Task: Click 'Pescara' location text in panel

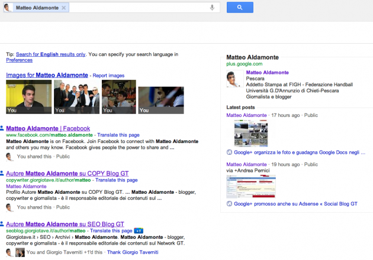Action: coord(255,79)
